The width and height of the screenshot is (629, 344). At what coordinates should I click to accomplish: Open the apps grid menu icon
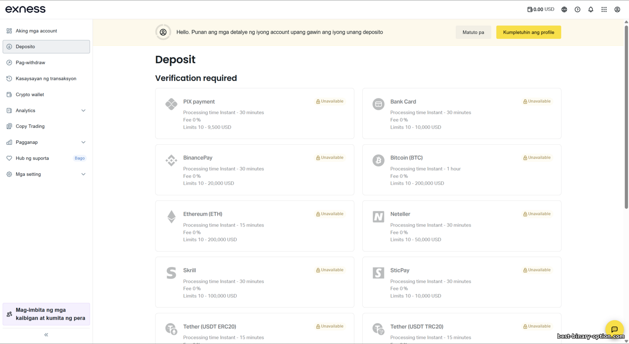pos(604,9)
